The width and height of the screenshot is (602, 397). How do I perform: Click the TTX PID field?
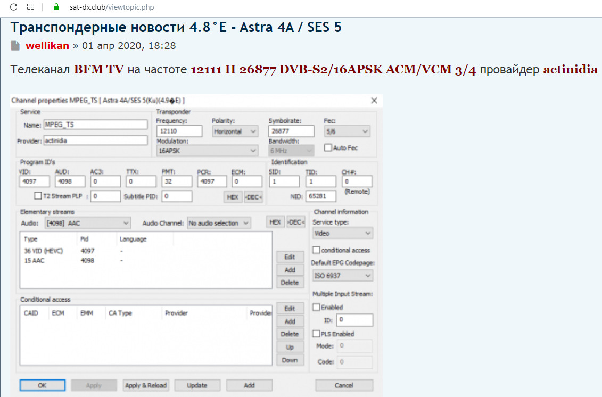[141, 181]
